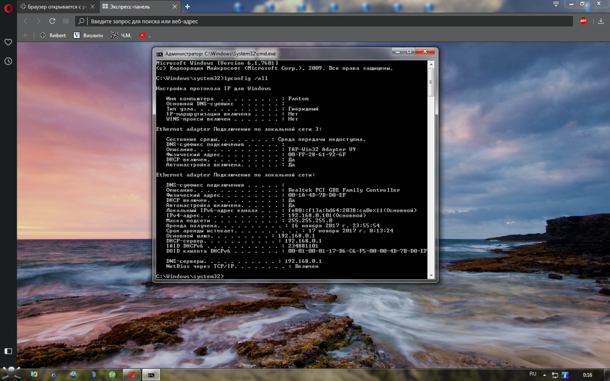Open the Виолити bookmark

tap(88, 36)
